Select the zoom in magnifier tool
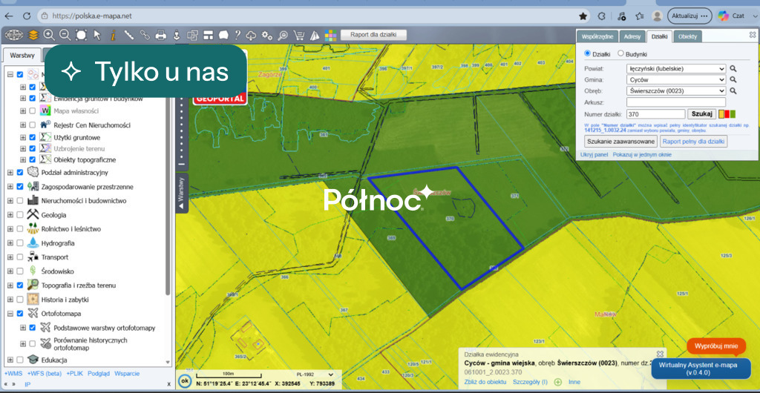 (49, 35)
